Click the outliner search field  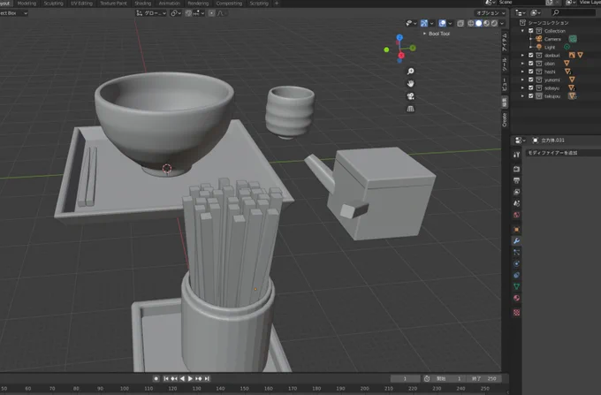click(x=574, y=12)
